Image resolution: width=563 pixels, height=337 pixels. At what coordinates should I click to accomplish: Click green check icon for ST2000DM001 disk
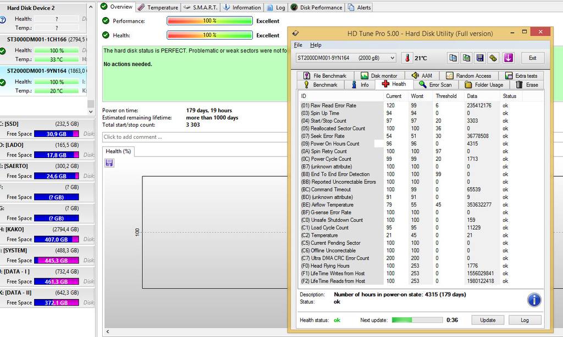coord(3,83)
